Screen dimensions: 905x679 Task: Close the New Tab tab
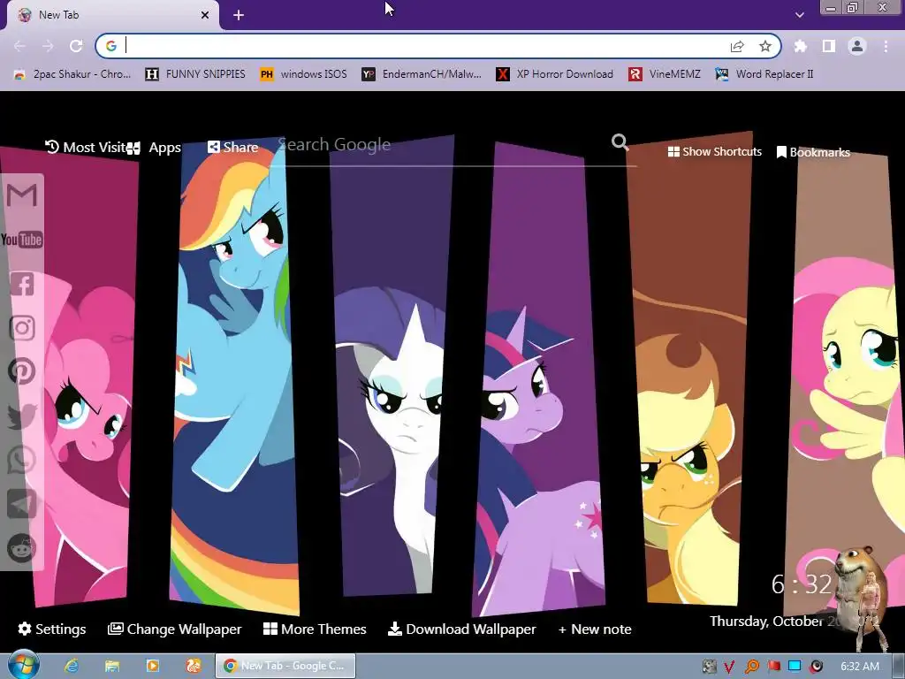205,15
